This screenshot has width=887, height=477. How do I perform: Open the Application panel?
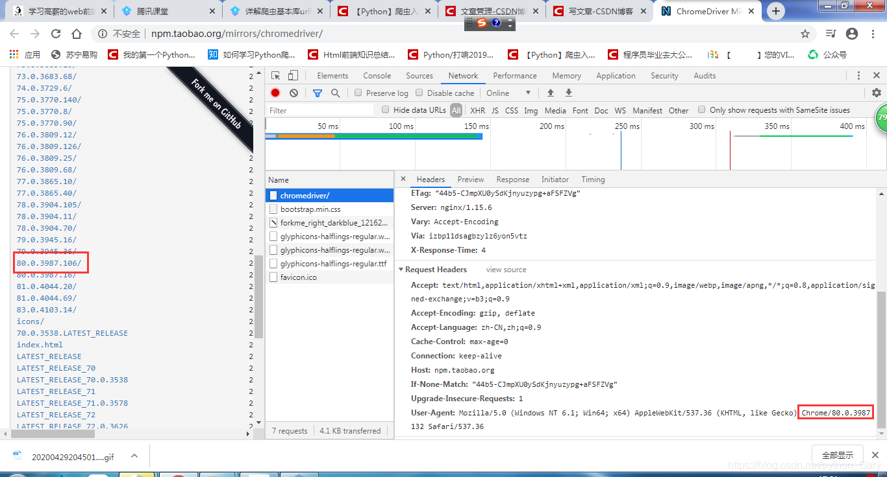click(616, 76)
